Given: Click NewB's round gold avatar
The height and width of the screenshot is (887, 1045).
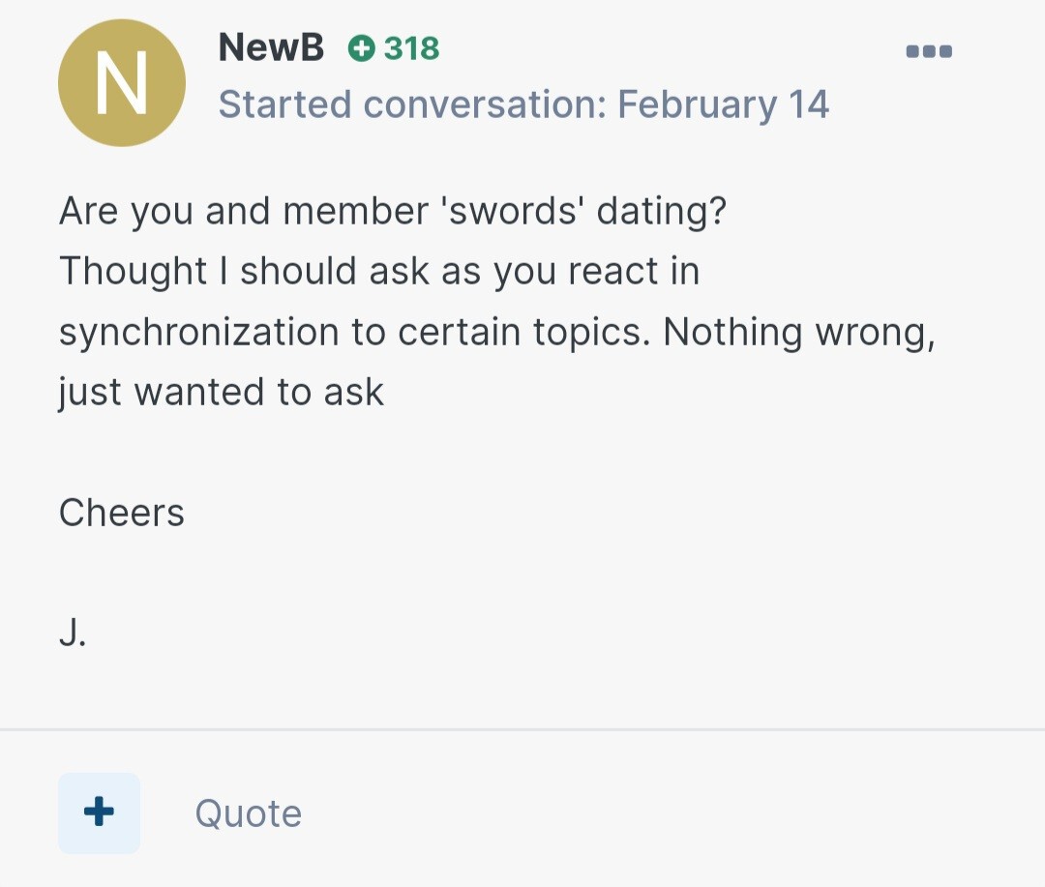Looking at the screenshot, I should coord(122,82).
